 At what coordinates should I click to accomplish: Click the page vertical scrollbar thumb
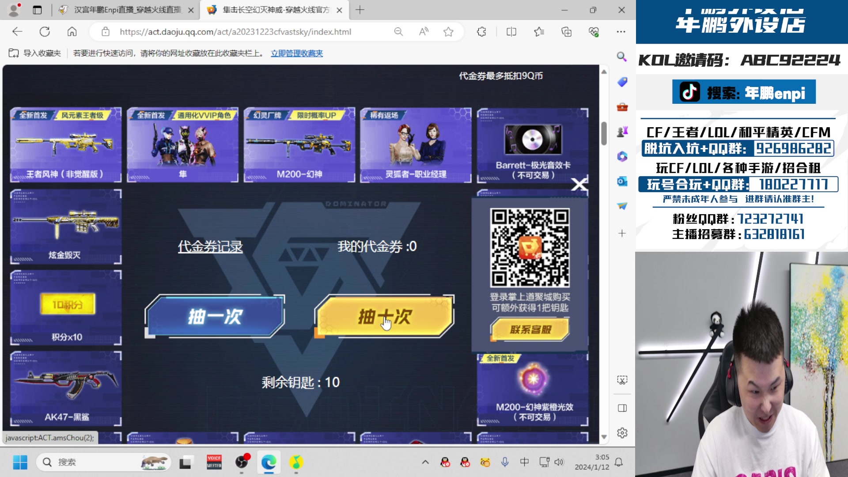coord(604,133)
